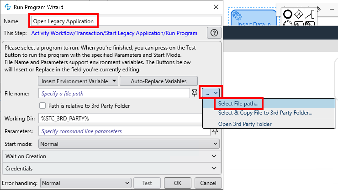Open the Error handling dropdown
Image resolution: width=338 pixels, height=190 pixels.
tap(86, 183)
